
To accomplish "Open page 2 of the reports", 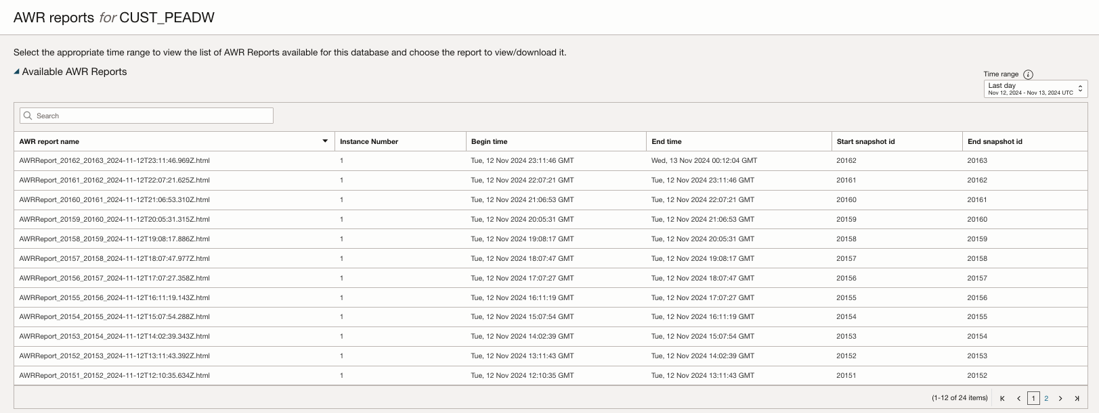I will coord(1046,398).
